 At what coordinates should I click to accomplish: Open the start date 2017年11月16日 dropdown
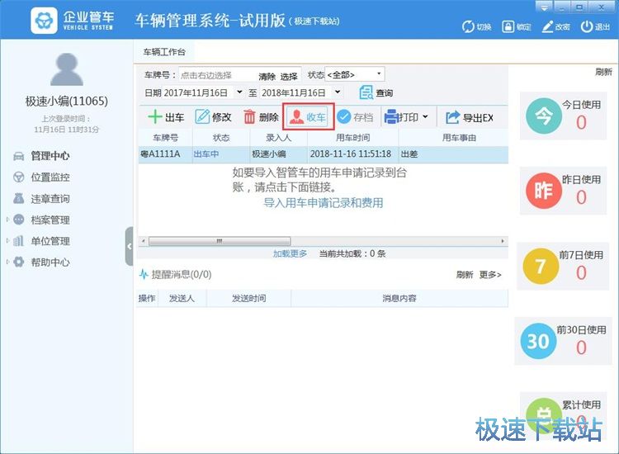tap(239, 92)
